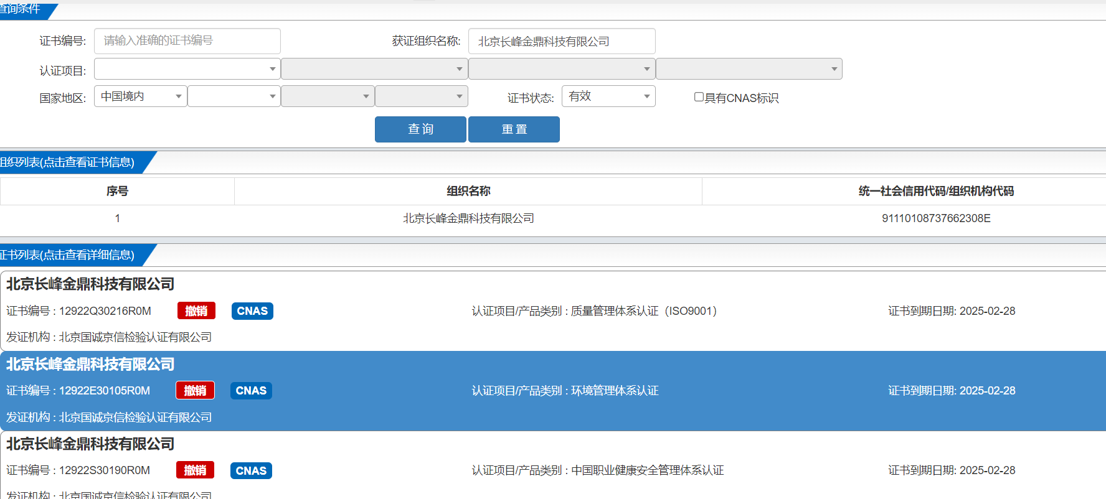Open the fourth 国家地区 dropdown
The height and width of the screenshot is (499, 1106).
[421, 96]
